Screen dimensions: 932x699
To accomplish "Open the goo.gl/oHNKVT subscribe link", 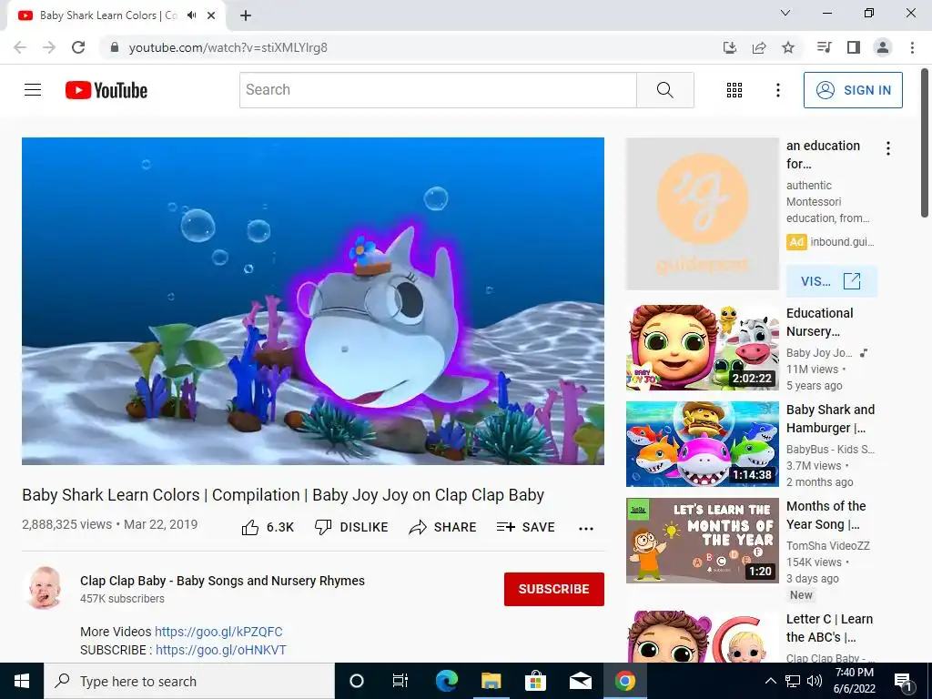I will [x=221, y=650].
